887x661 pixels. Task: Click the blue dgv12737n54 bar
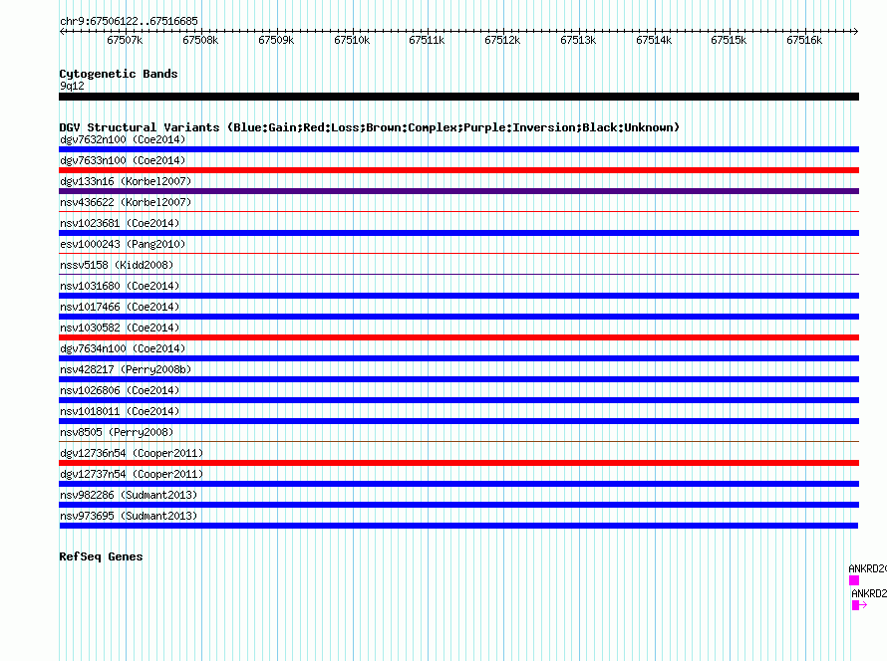click(458, 484)
